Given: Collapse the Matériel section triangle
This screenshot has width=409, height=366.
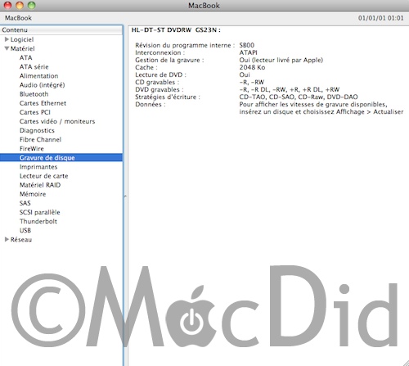Looking at the screenshot, I should [x=7, y=48].
